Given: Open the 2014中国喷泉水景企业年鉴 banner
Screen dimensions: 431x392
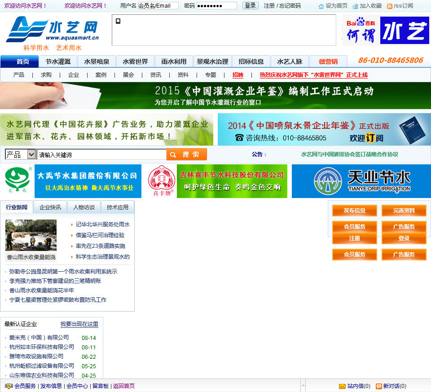Looking at the screenshot, I should pyautogui.click(x=324, y=129).
